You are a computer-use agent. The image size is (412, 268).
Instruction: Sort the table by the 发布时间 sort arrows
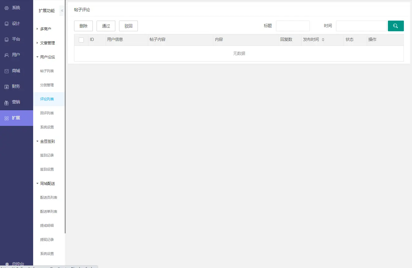coord(323,40)
